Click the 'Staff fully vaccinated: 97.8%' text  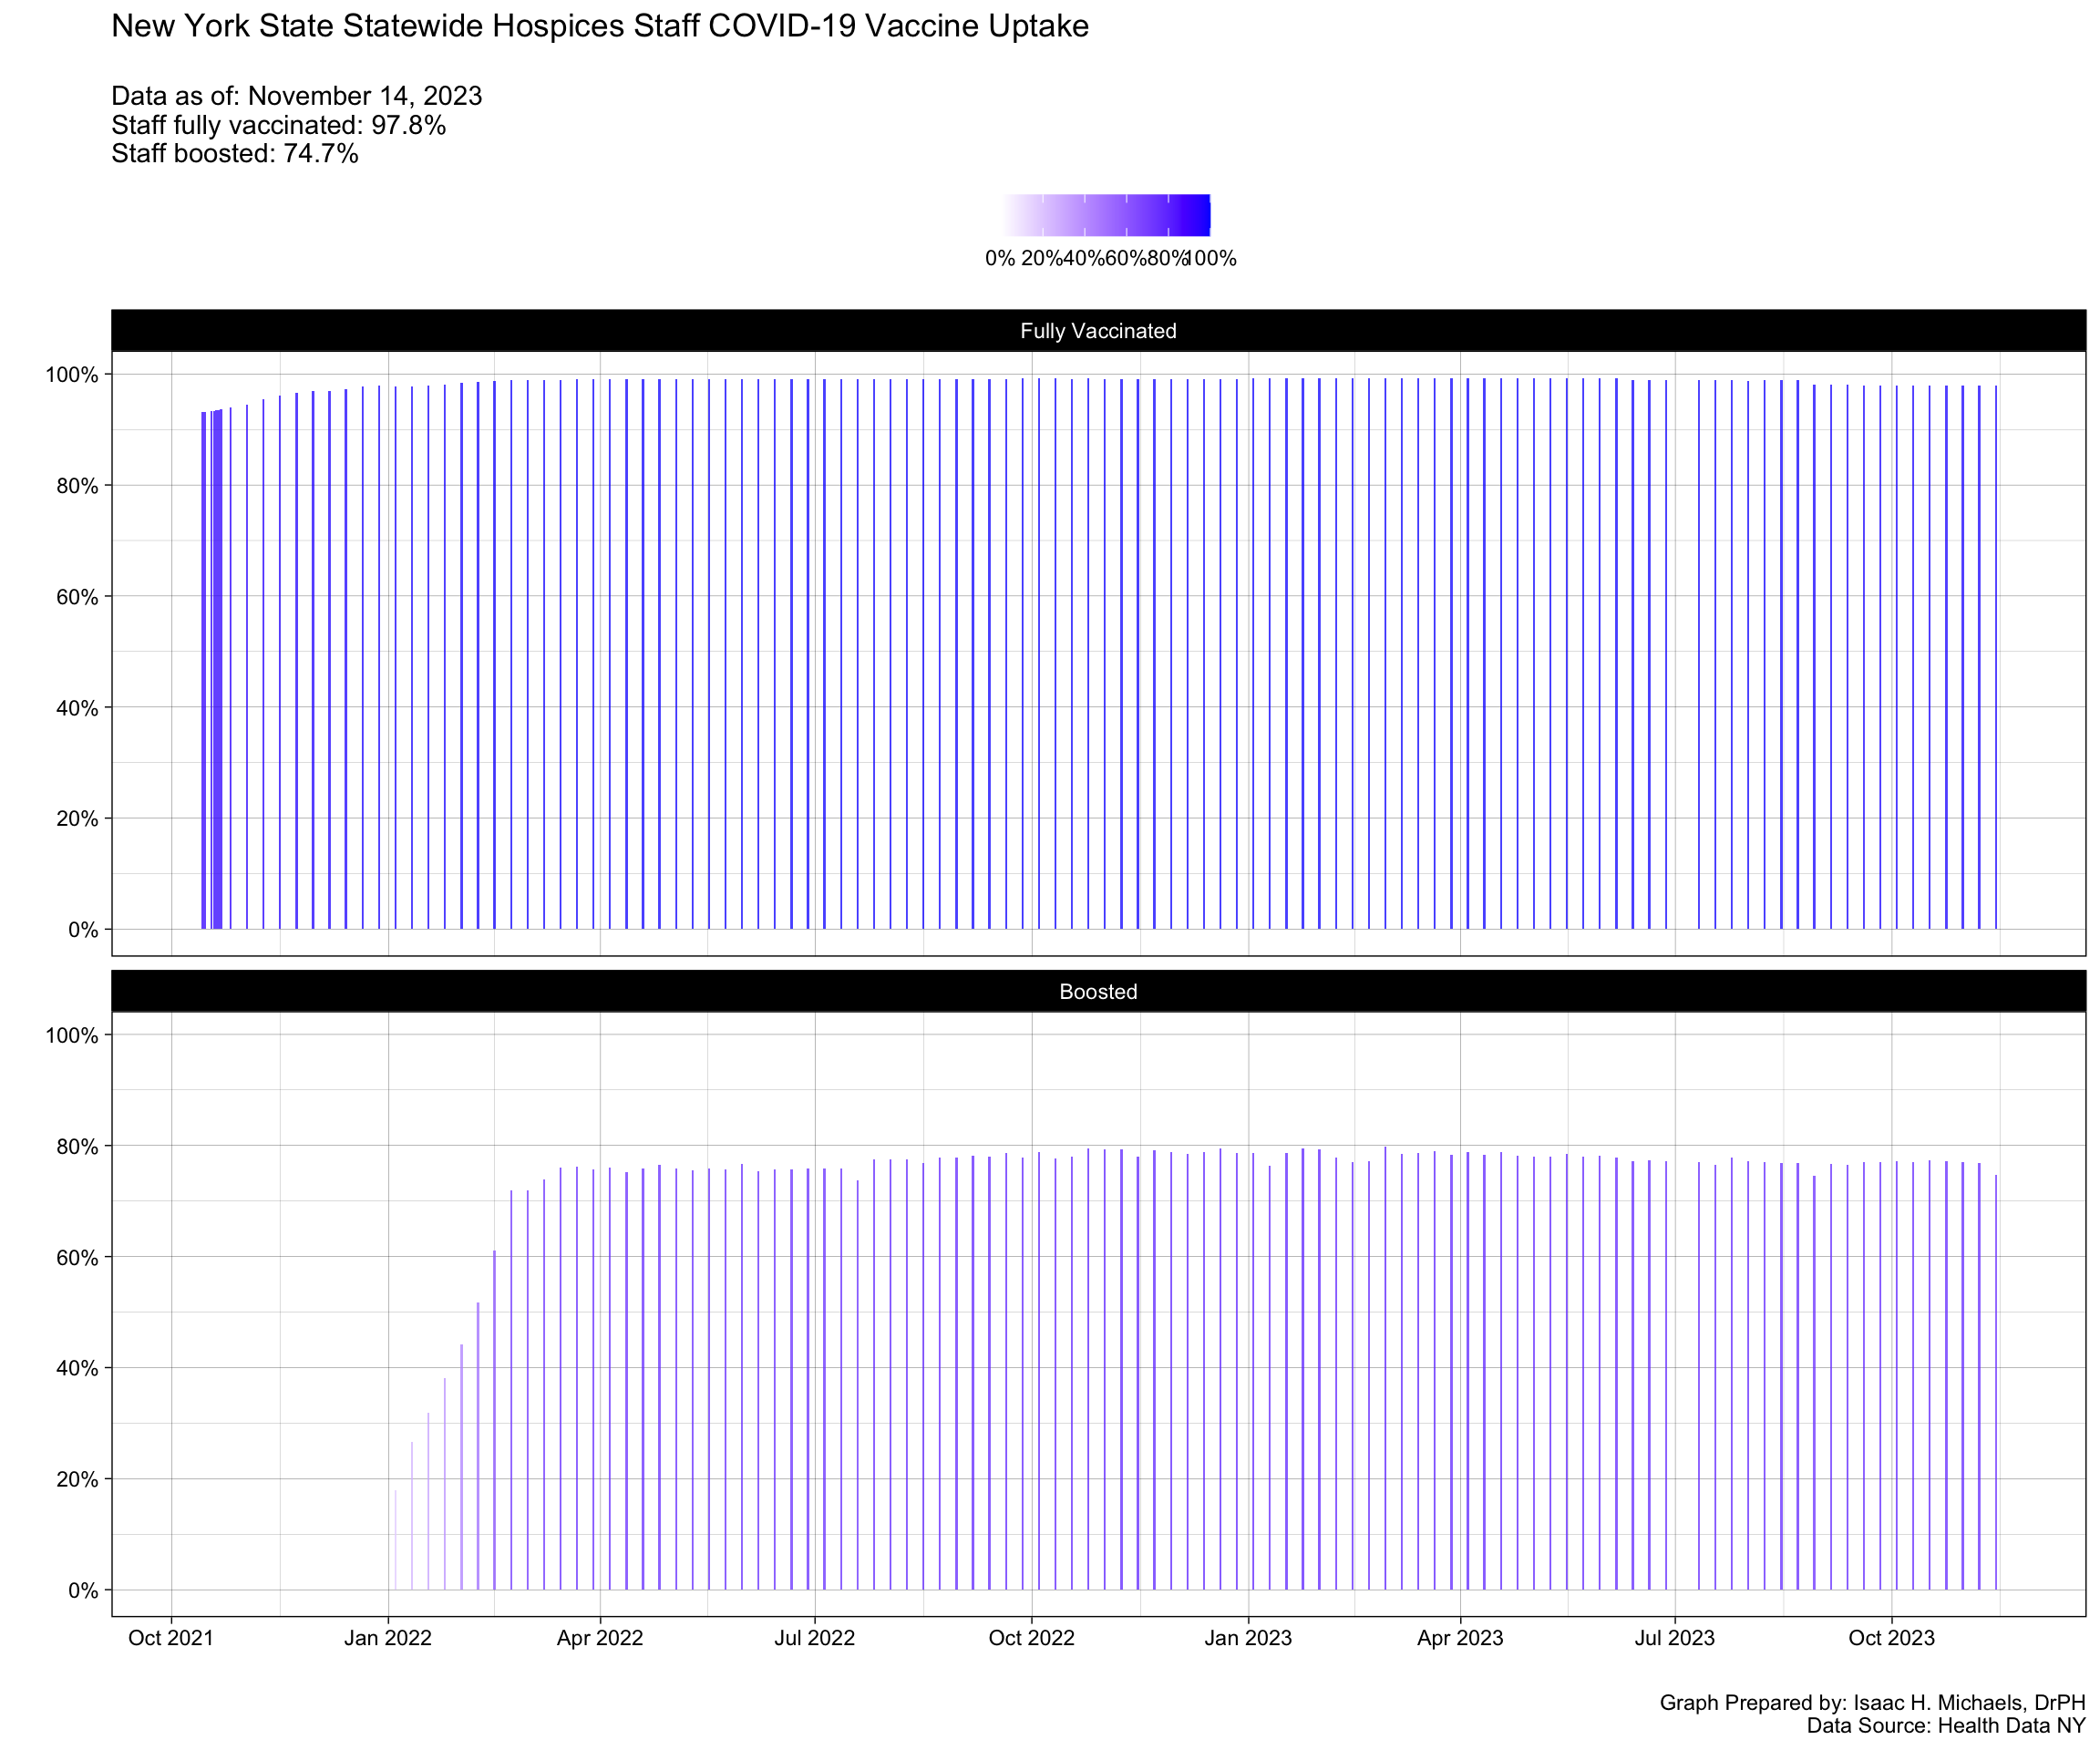pyautogui.click(x=278, y=125)
